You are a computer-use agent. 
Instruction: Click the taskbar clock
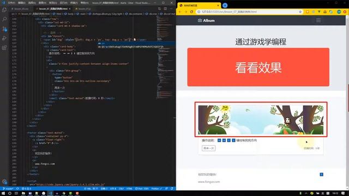coord(335,193)
